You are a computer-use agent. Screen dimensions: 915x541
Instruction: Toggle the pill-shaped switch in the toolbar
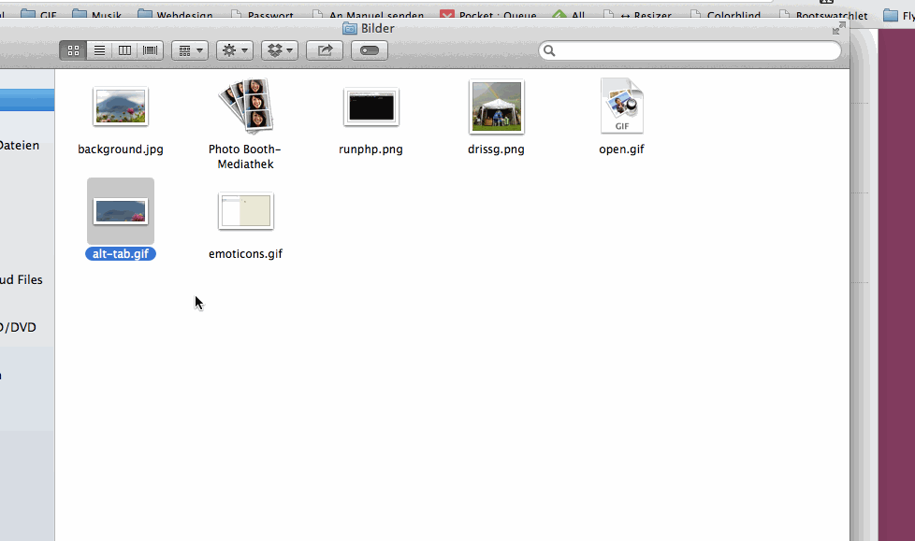click(369, 50)
